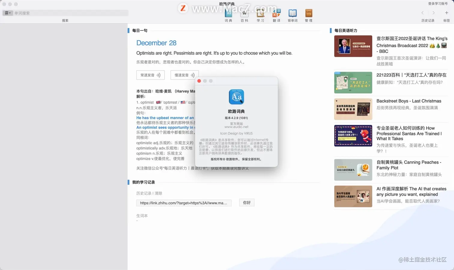Open www.eudic.net link in About dialog
This screenshot has height=270, width=454.
coord(236,127)
